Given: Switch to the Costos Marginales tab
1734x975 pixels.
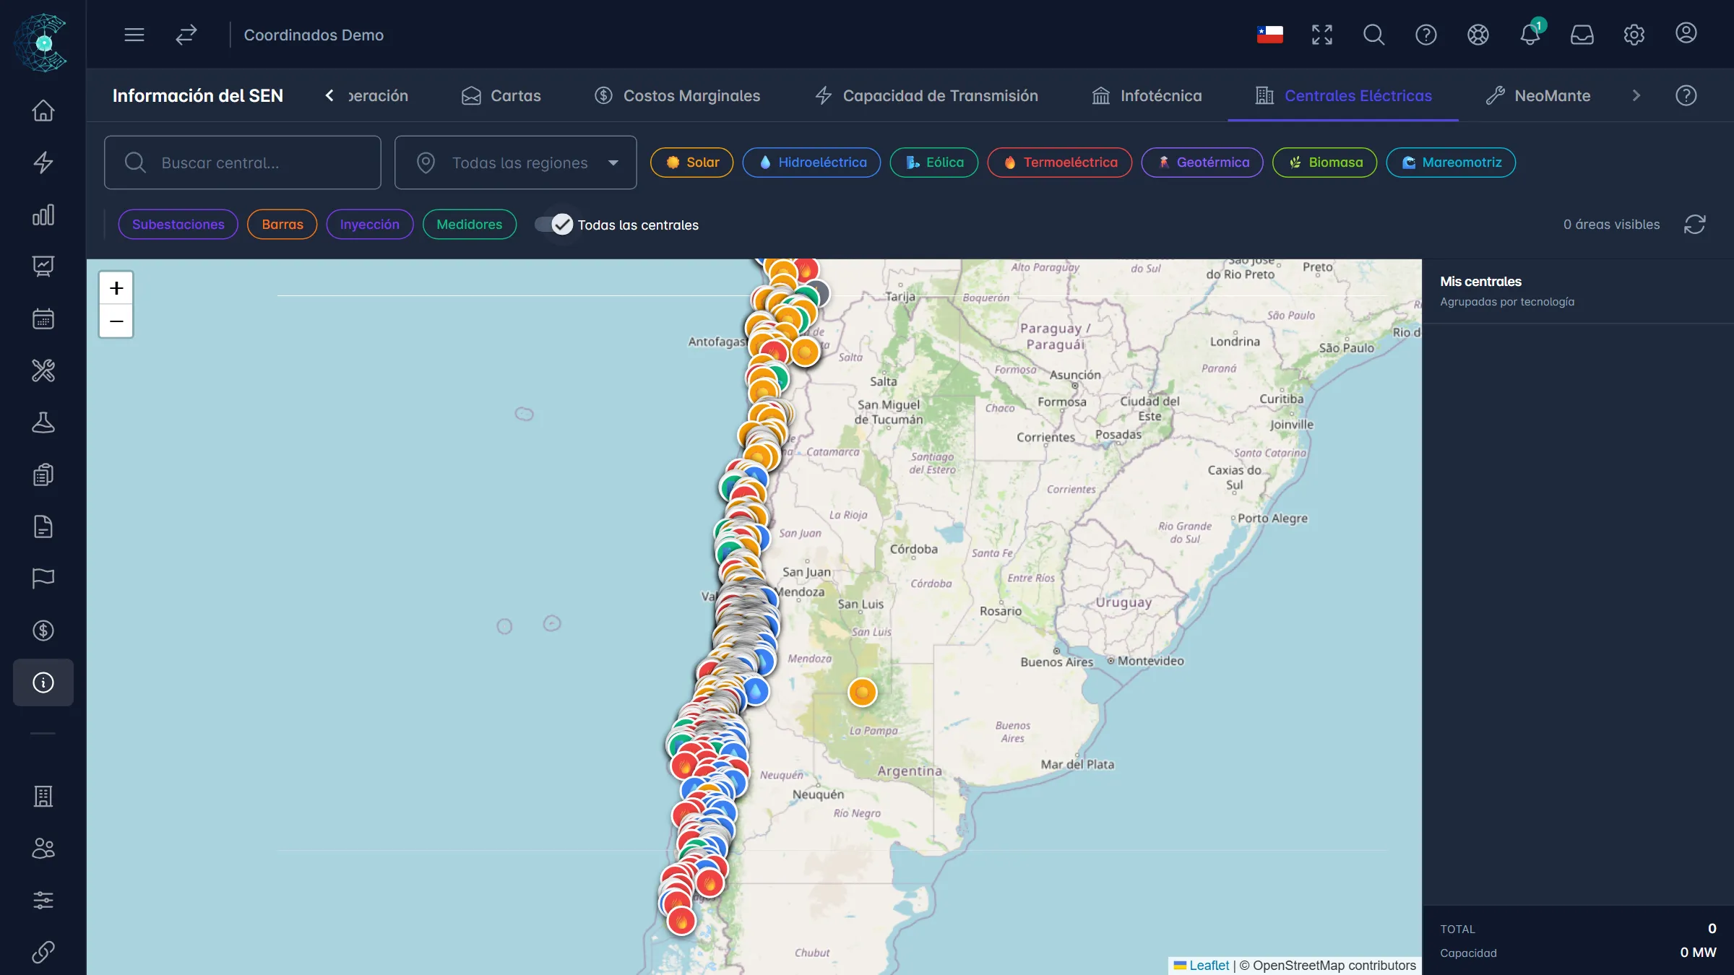Looking at the screenshot, I should (677, 95).
